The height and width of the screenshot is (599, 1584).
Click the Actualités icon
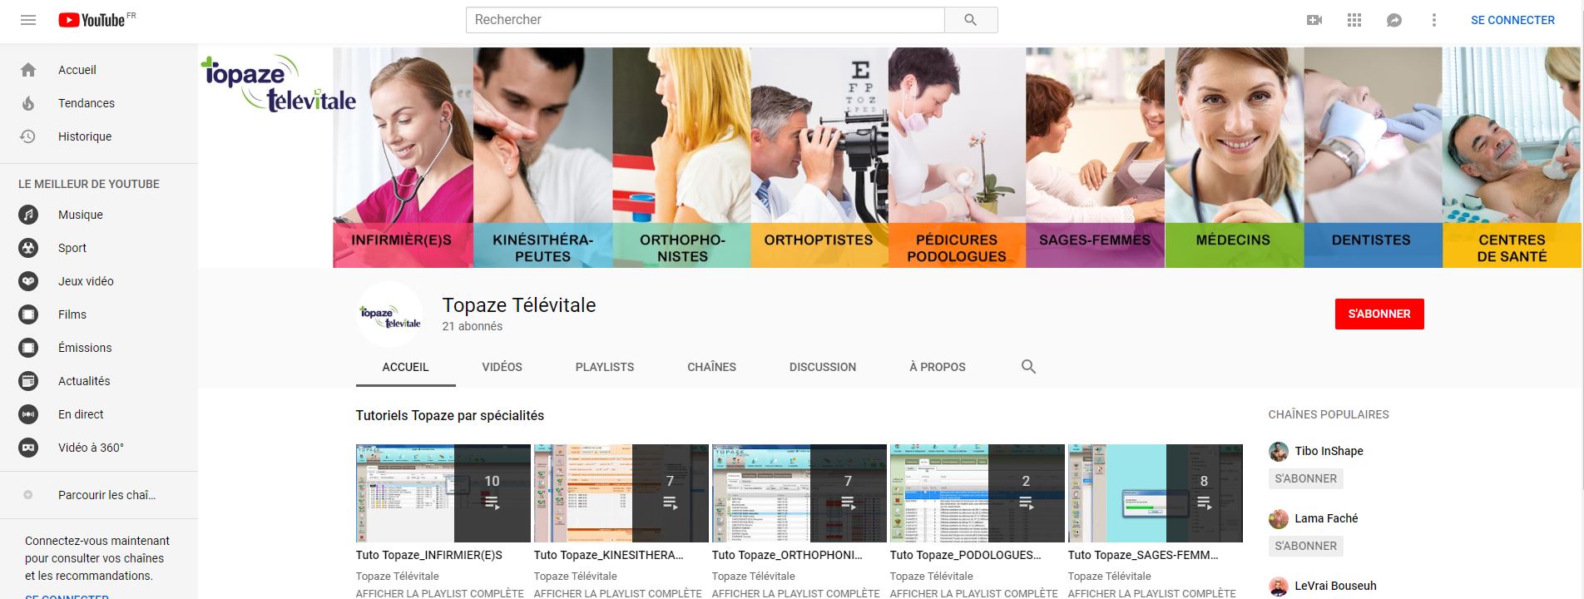[28, 381]
